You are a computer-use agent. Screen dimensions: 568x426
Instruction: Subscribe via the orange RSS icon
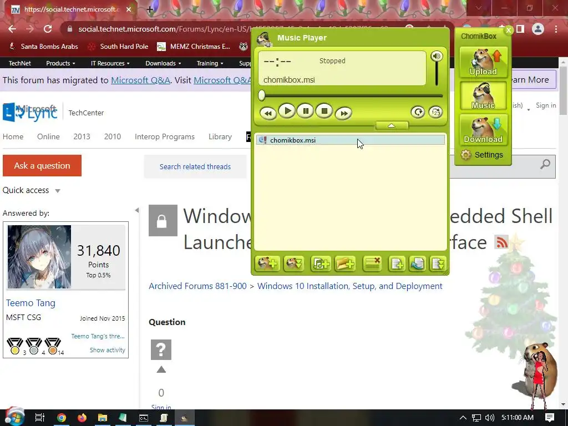click(501, 242)
